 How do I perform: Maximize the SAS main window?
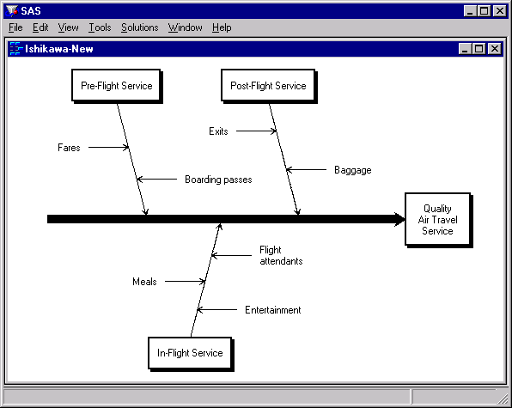[x=485, y=11]
